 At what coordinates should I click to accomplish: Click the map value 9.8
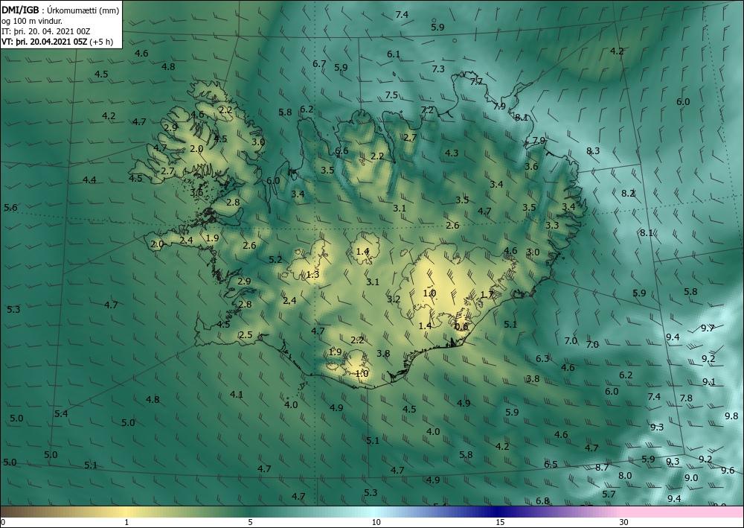click(731, 416)
